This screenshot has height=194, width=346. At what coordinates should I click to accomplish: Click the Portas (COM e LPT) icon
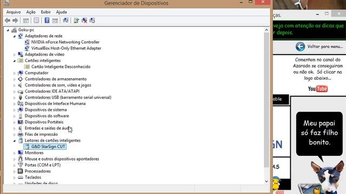pos(21,165)
